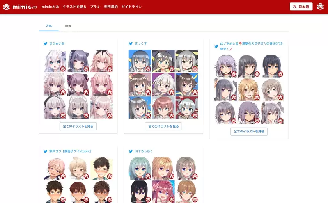Image resolution: width=328 pixels, height=203 pixels.
Task: Open the プラン page
Action: pyautogui.click(x=95, y=7)
